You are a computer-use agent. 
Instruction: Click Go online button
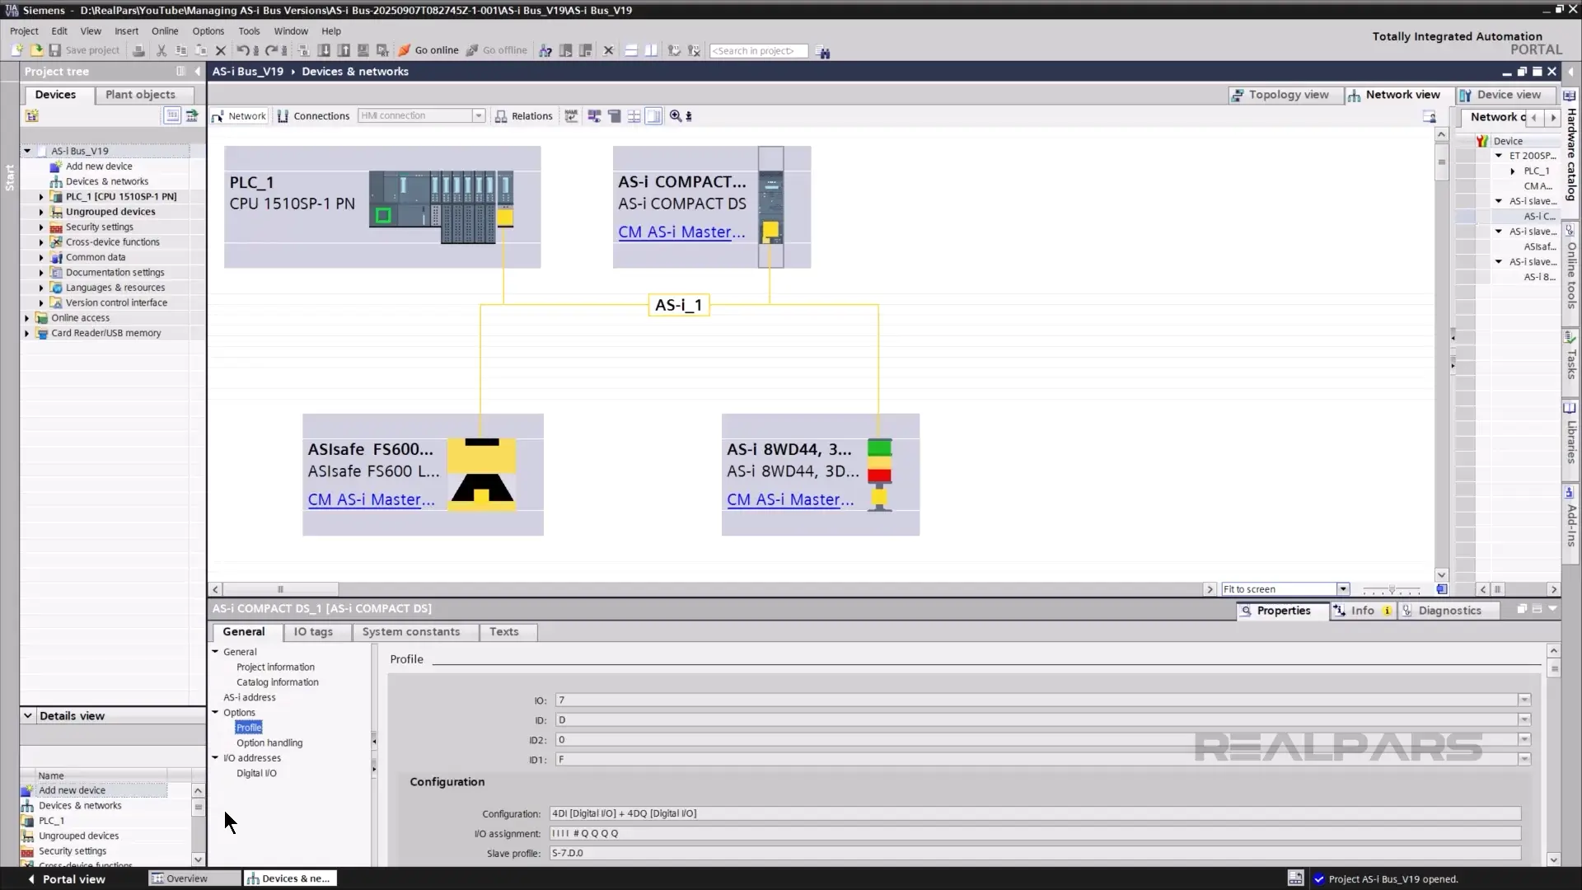tap(428, 50)
